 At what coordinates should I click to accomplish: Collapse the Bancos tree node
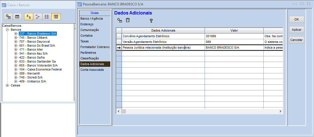7,30
